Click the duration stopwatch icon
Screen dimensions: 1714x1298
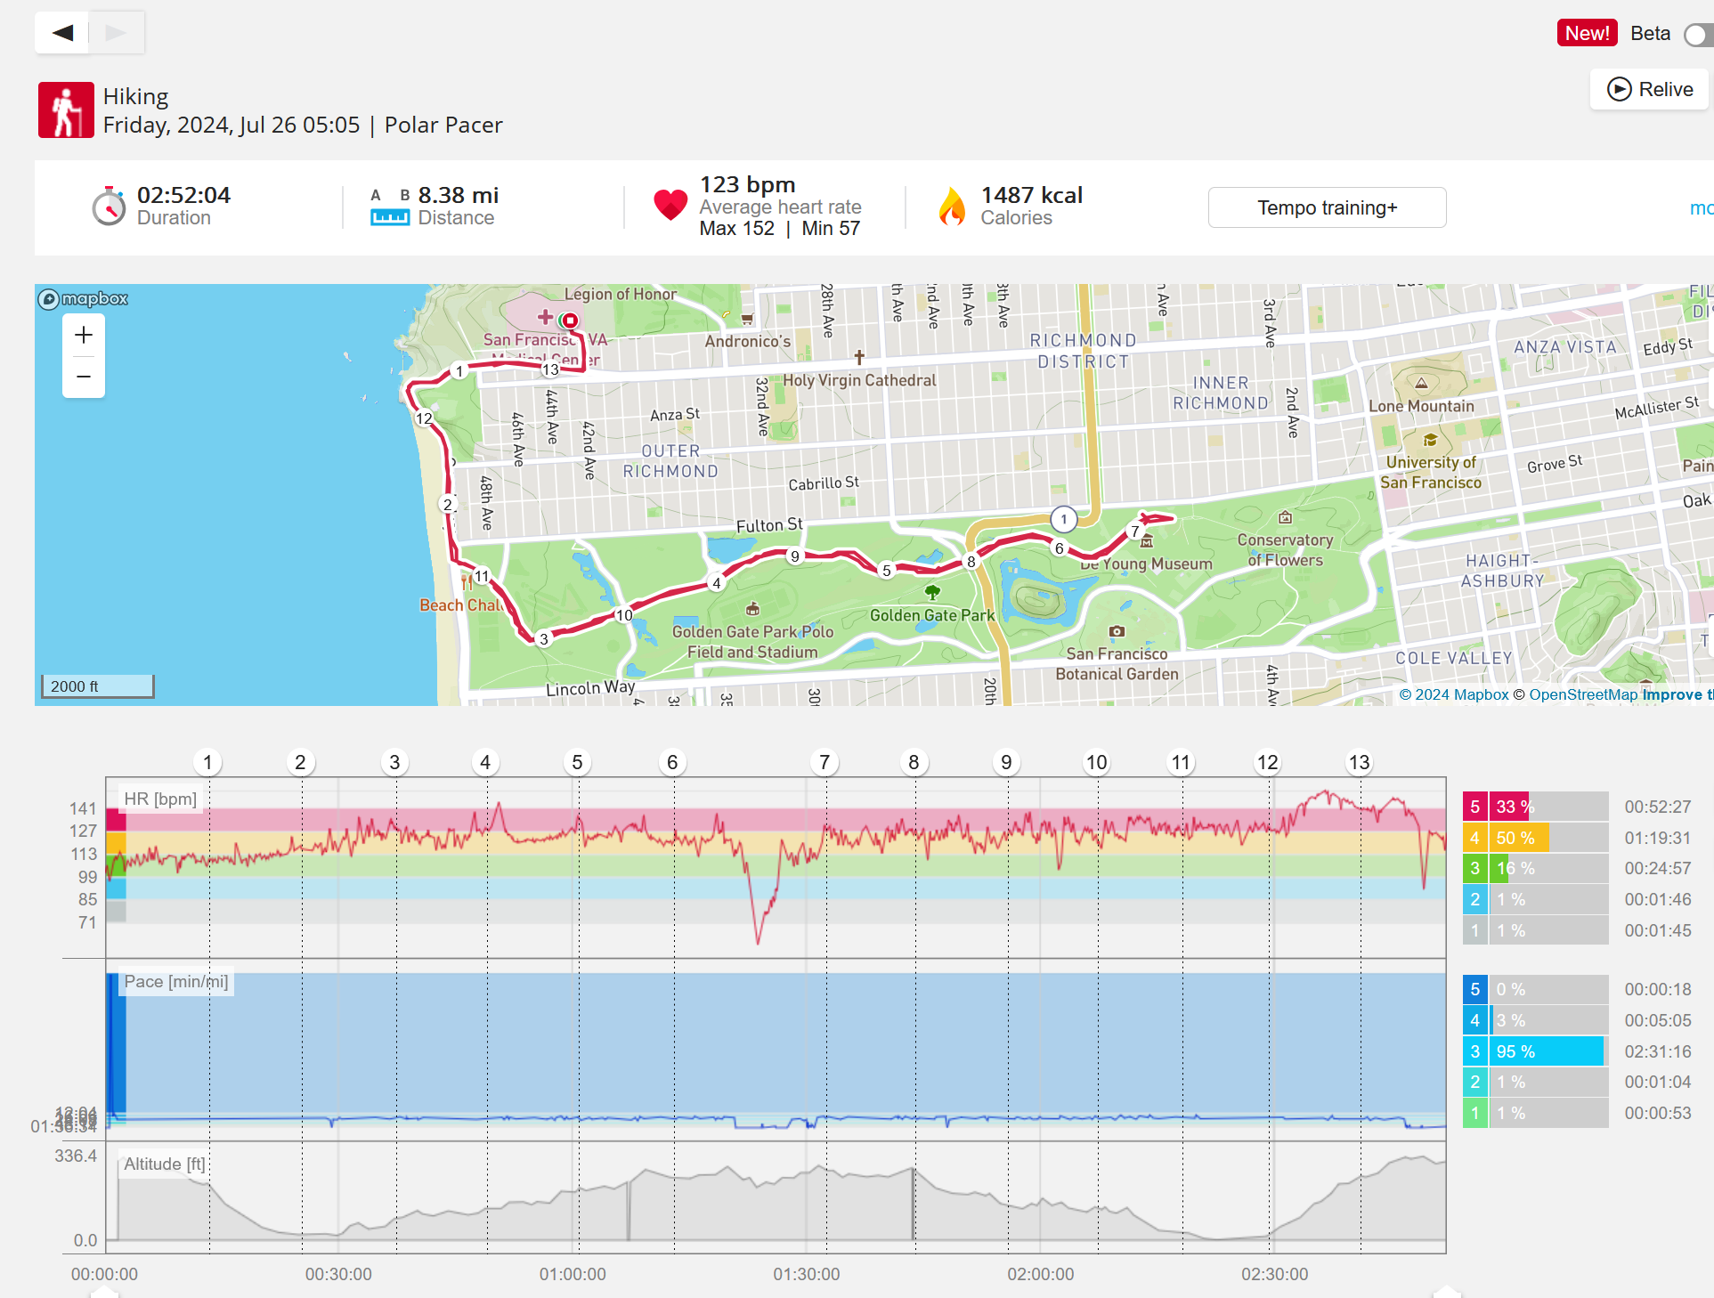[x=109, y=207]
